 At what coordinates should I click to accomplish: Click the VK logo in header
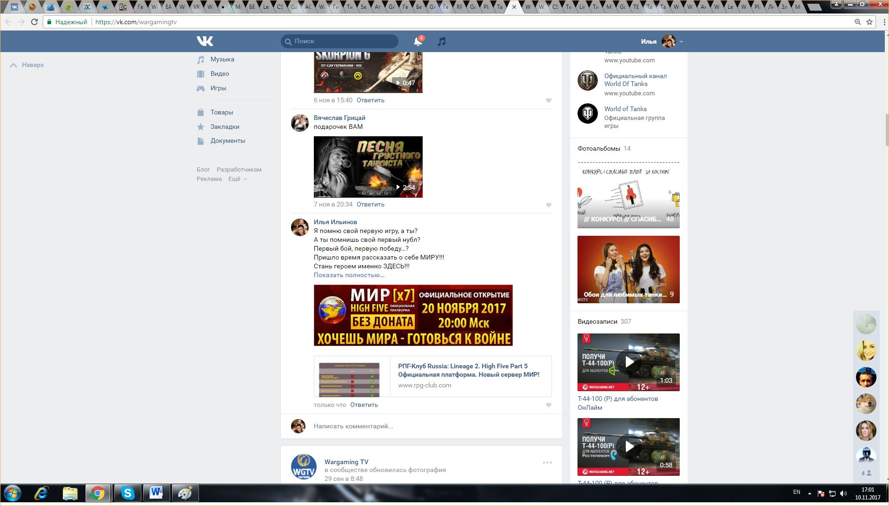tap(205, 41)
